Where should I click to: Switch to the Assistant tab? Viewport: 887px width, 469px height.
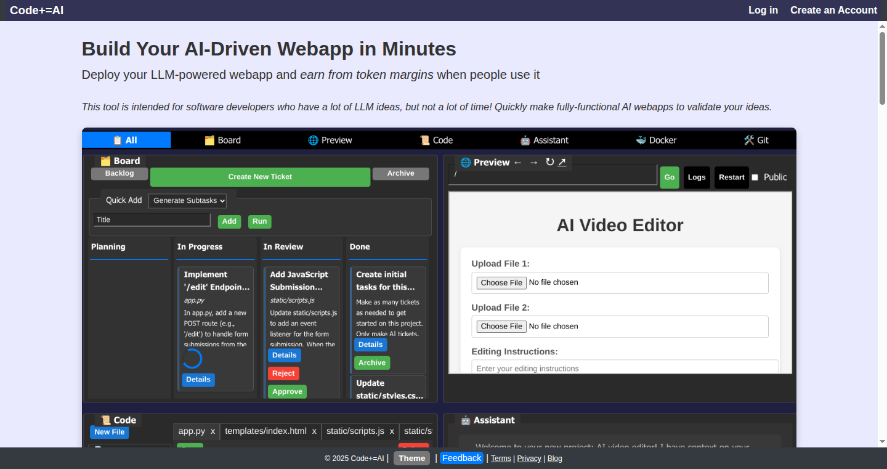click(544, 140)
